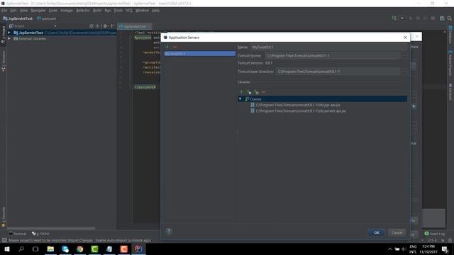Viewport: 454px width, 255px height.
Task: Collapse the Classes node in Libraries
Action: tap(240, 99)
